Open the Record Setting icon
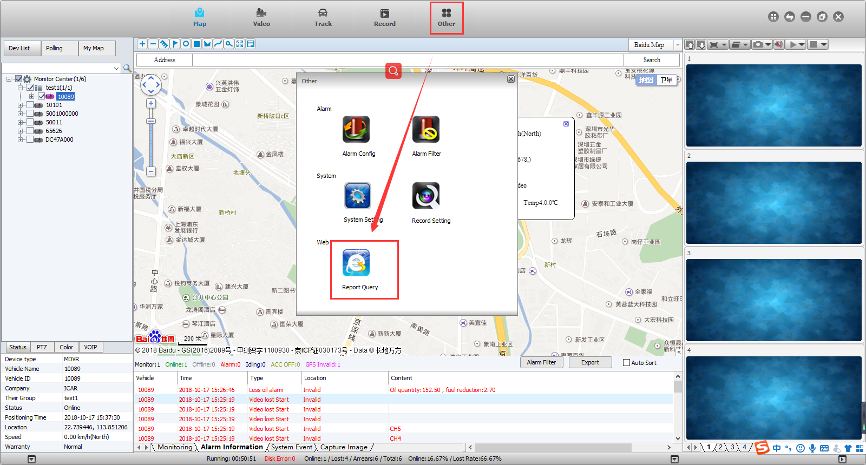 click(x=426, y=196)
